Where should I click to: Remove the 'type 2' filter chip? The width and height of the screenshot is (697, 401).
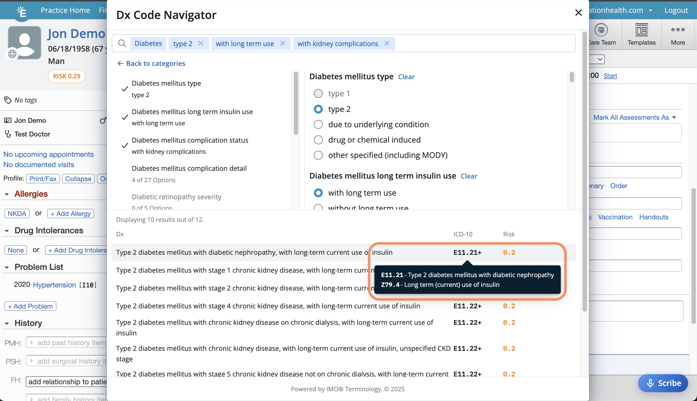pos(201,44)
